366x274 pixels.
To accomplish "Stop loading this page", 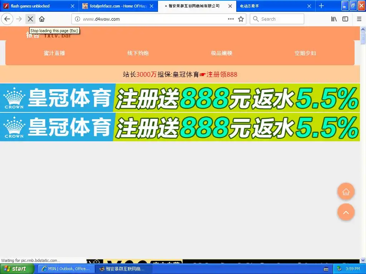I will tap(30, 19).
